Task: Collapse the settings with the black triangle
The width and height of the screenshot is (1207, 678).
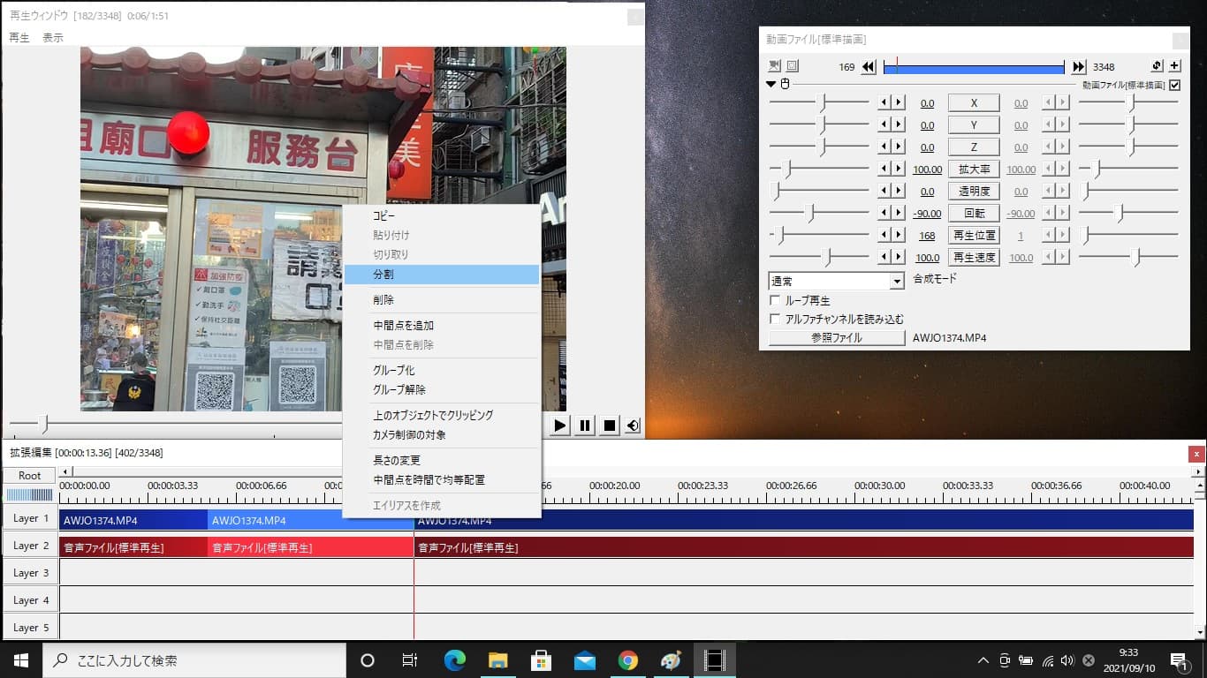Action: (x=771, y=85)
